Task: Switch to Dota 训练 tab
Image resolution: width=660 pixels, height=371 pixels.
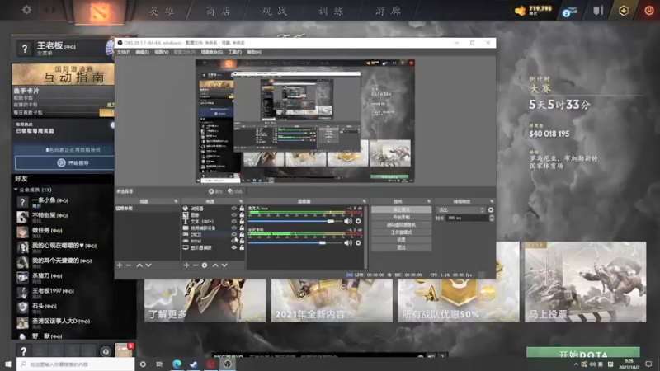Action: (332, 11)
